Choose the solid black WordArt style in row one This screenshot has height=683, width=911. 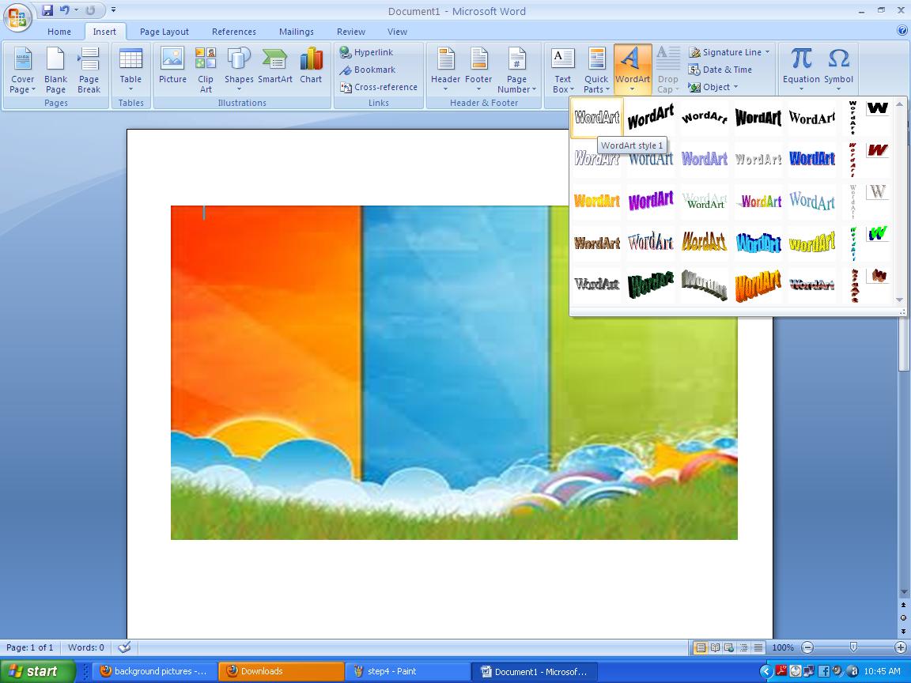758,118
